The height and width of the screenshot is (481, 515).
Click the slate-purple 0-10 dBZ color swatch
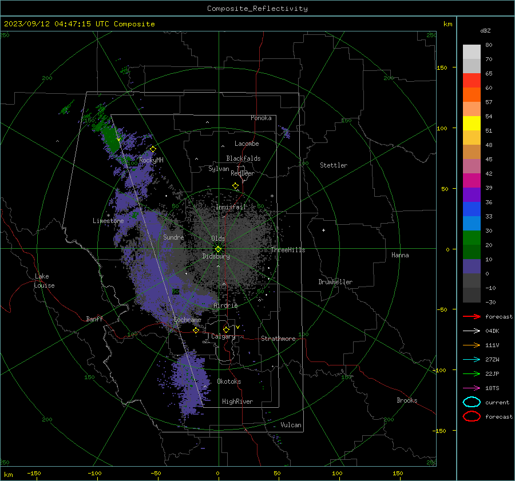[472, 267]
